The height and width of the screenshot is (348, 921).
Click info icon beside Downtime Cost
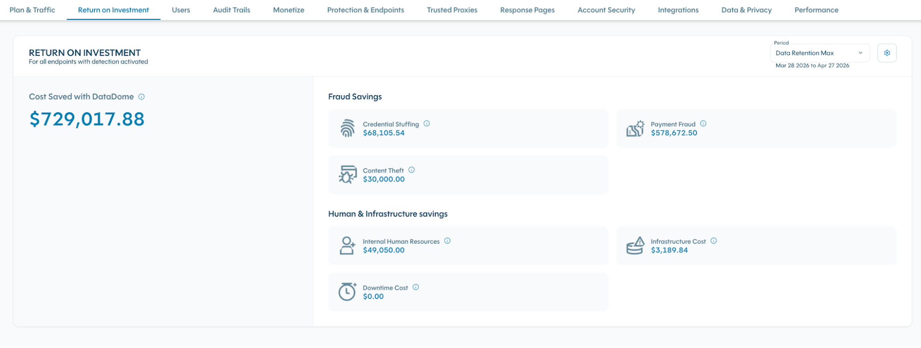click(416, 287)
